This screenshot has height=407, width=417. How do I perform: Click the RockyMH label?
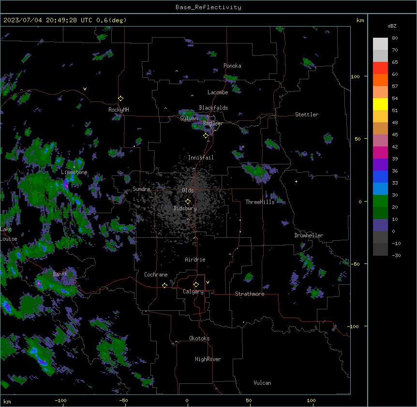tap(119, 110)
